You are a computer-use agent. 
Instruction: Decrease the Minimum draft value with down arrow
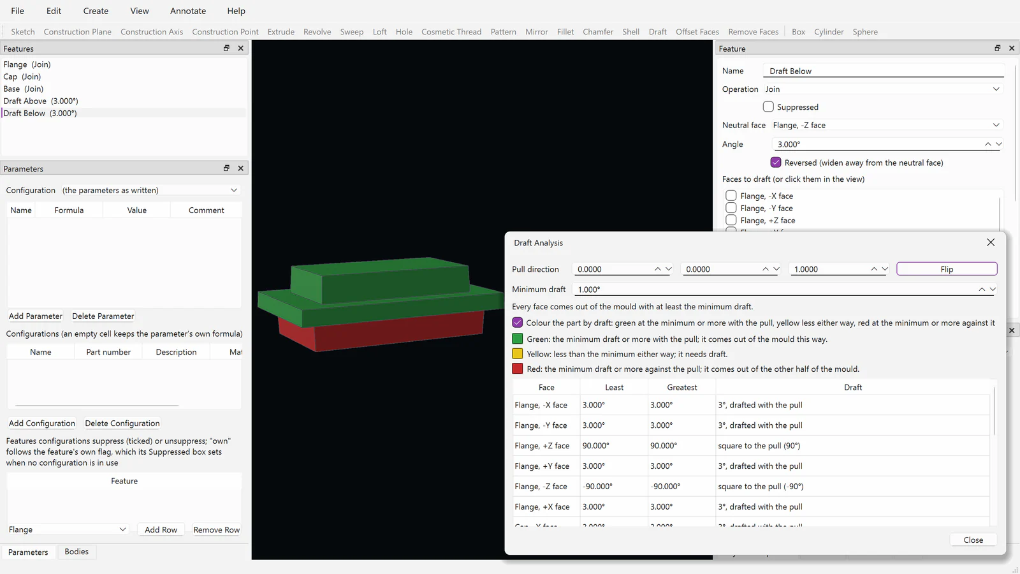[993, 289]
